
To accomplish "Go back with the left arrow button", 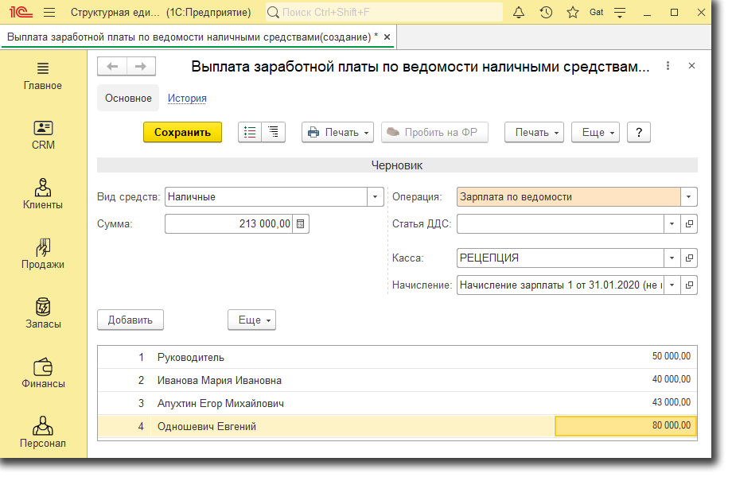I will (x=112, y=66).
